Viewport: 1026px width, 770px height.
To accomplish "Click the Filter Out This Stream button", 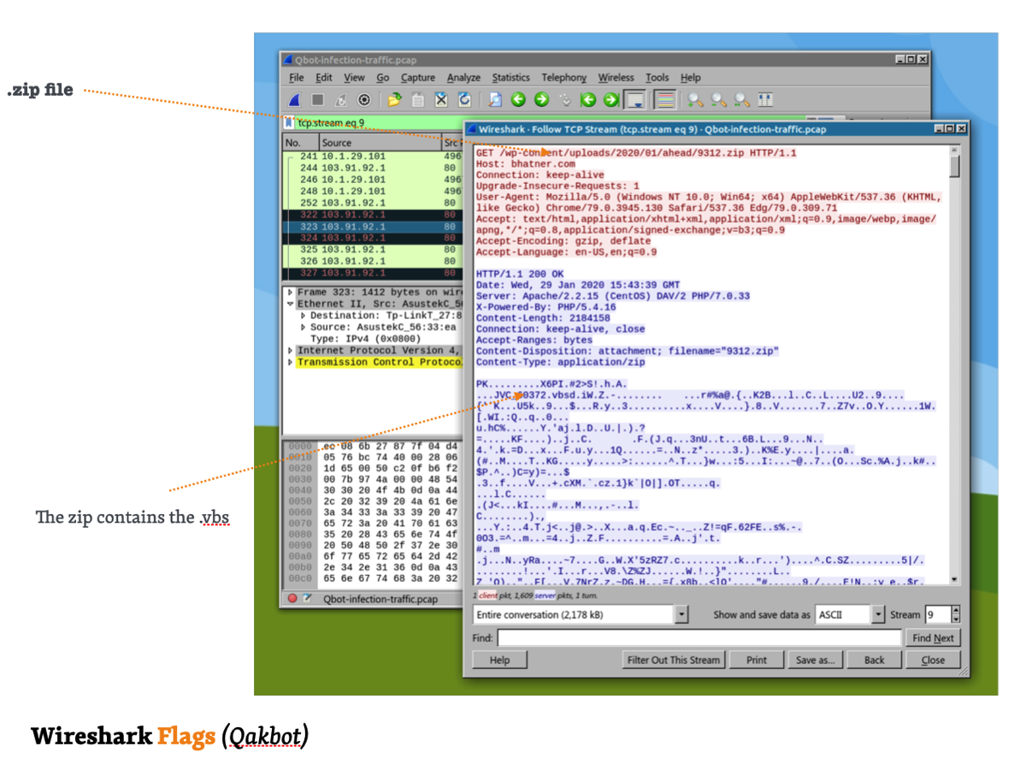I will [x=674, y=660].
